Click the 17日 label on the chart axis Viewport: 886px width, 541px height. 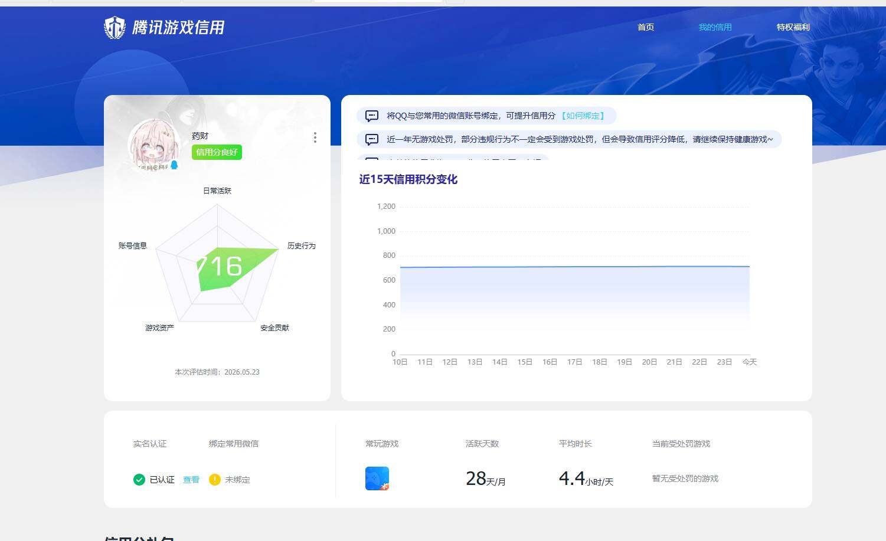(x=575, y=362)
